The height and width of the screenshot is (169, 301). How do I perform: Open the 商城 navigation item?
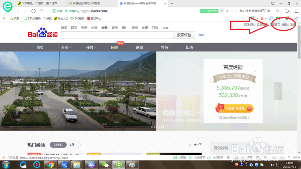[140, 48]
